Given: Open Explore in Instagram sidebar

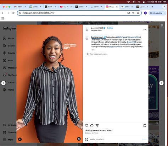Looking at the screenshot, I should tap(9, 53).
